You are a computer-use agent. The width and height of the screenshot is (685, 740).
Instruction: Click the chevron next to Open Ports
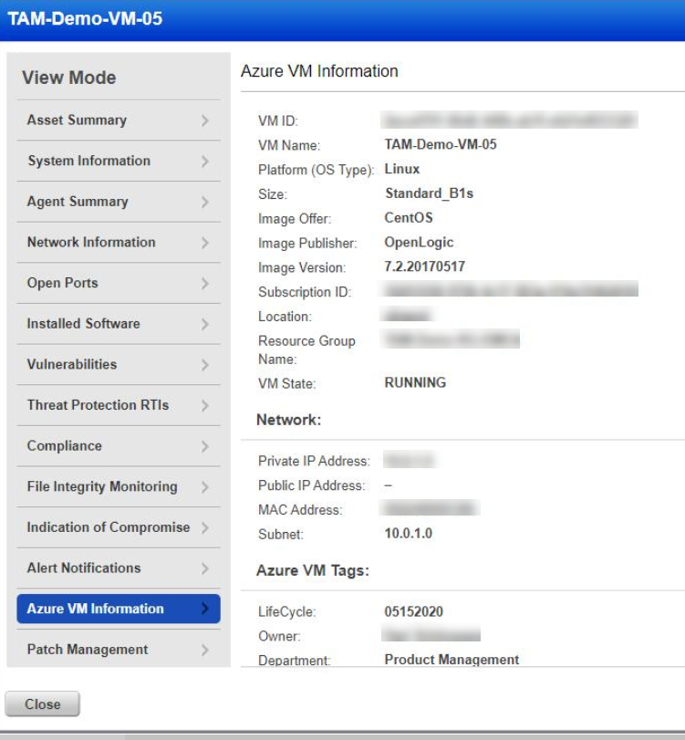click(204, 284)
